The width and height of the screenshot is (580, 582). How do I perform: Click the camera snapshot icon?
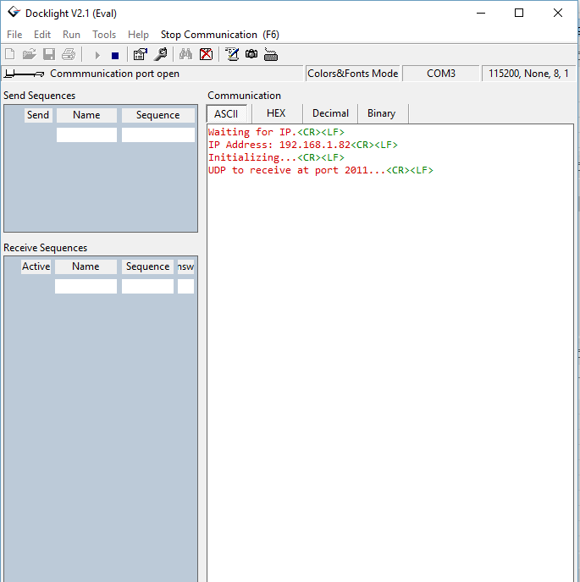(251, 54)
